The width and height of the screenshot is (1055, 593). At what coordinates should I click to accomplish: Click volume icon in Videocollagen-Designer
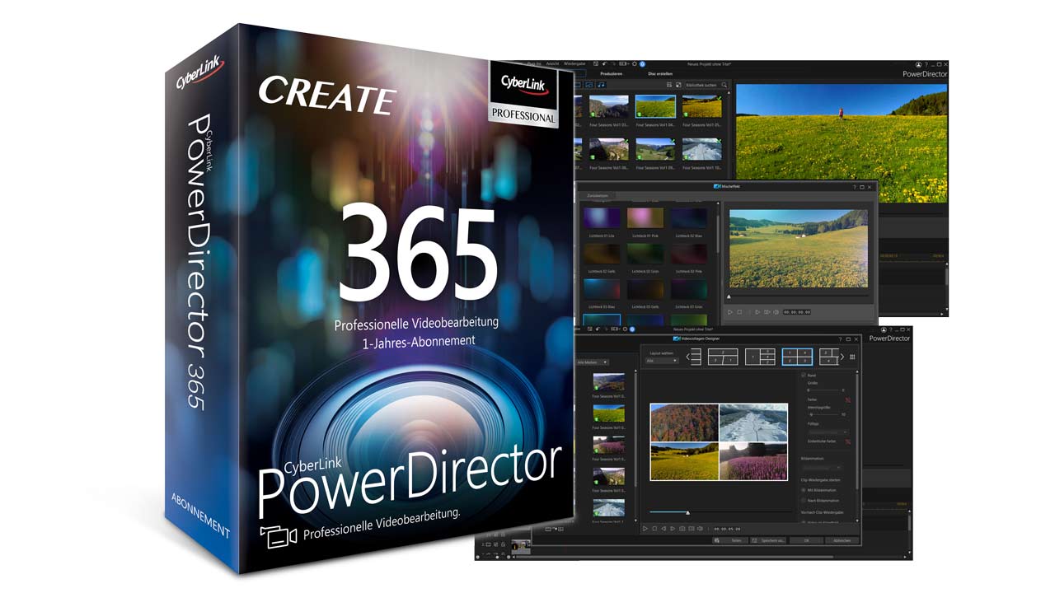700,529
